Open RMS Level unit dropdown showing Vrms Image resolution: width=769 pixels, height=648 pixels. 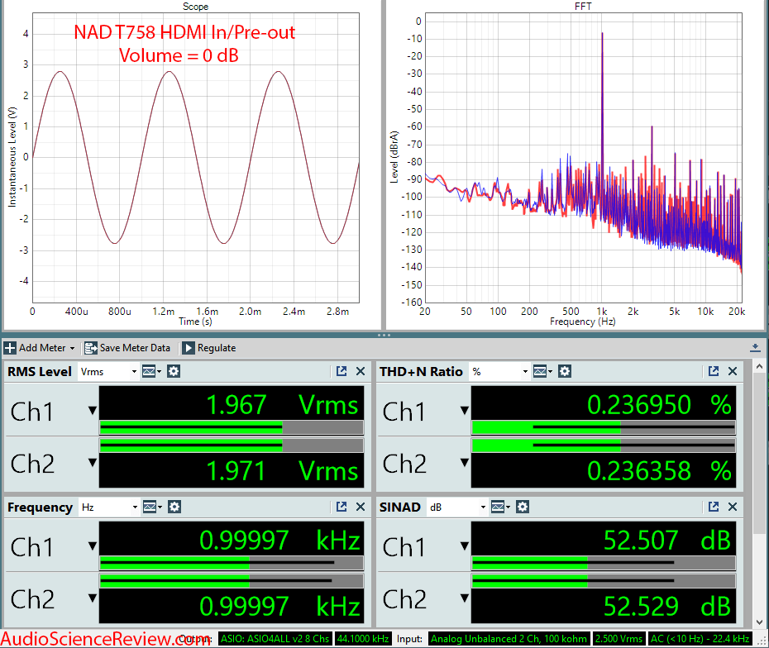pyautogui.click(x=108, y=372)
